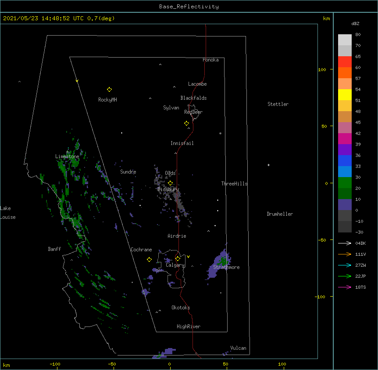The image size is (378, 370).
Task: Click the Cochrane map label
Action: 141,250
